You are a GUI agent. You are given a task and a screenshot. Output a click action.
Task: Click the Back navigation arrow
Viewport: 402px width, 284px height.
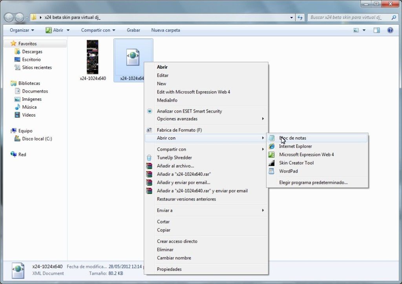tap(9, 17)
